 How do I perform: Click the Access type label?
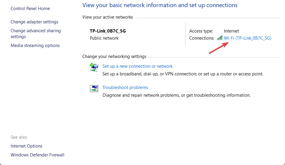[201, 31]
